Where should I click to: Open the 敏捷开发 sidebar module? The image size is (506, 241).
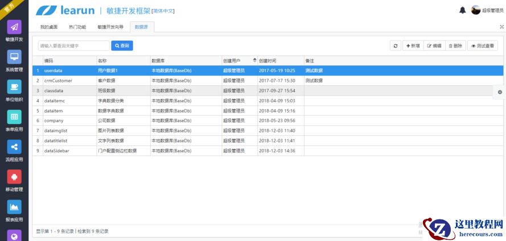14,27
